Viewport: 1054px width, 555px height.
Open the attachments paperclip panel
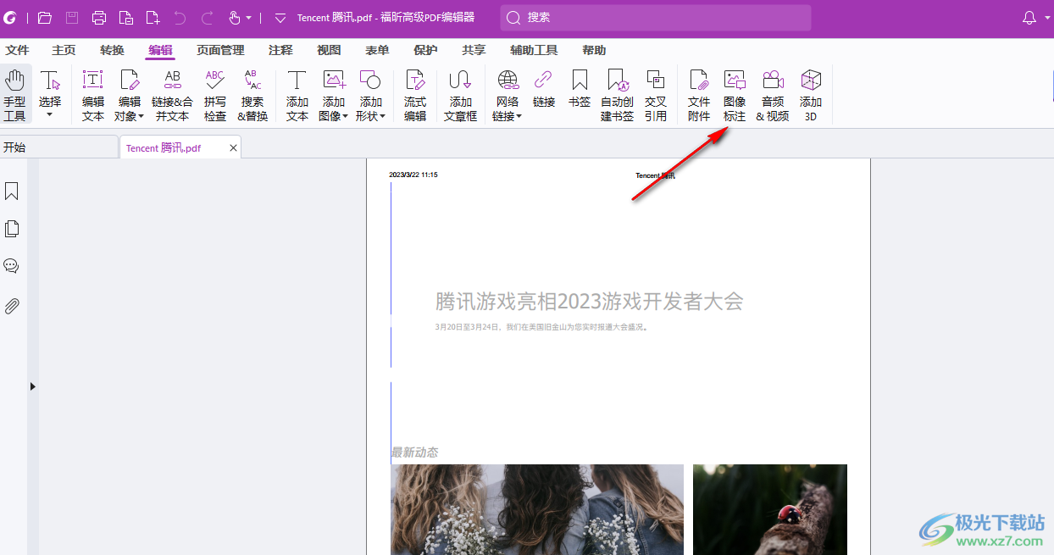click(12, 305)
